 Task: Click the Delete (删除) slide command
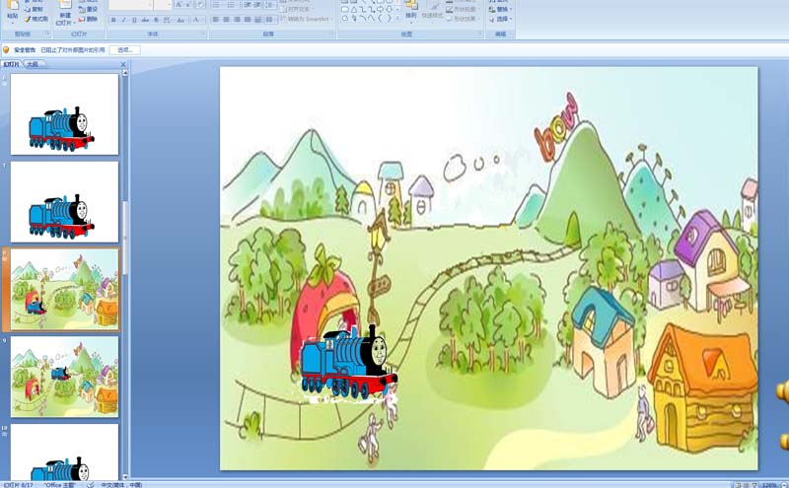pos(88,19)
